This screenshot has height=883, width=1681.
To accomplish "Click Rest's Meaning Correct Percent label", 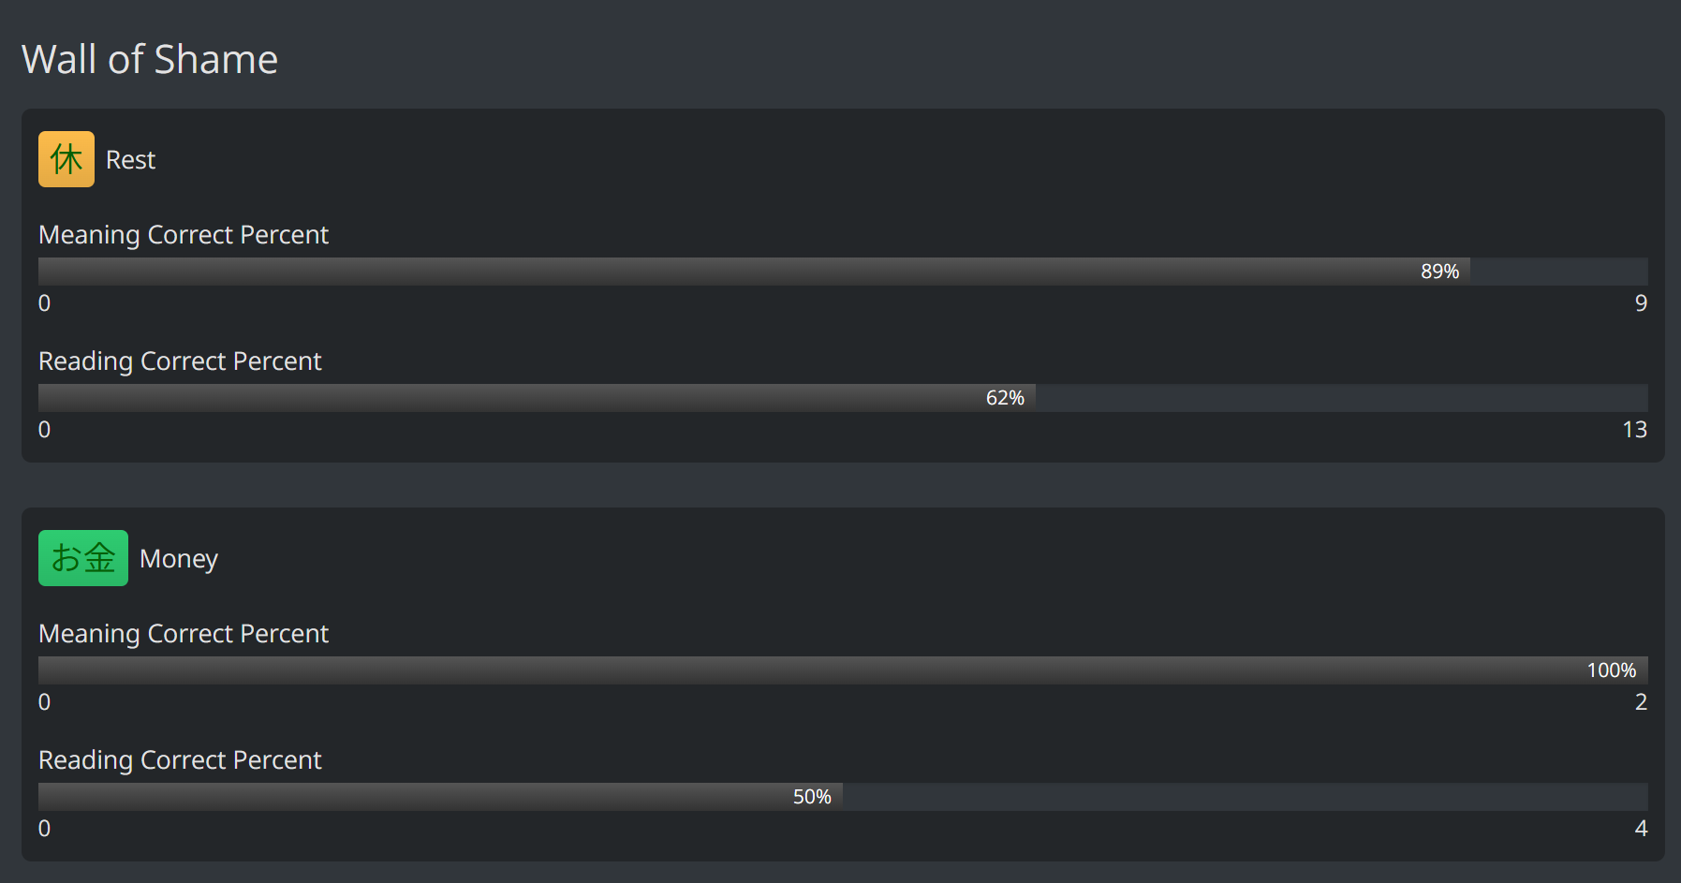I will click(184, 234).
